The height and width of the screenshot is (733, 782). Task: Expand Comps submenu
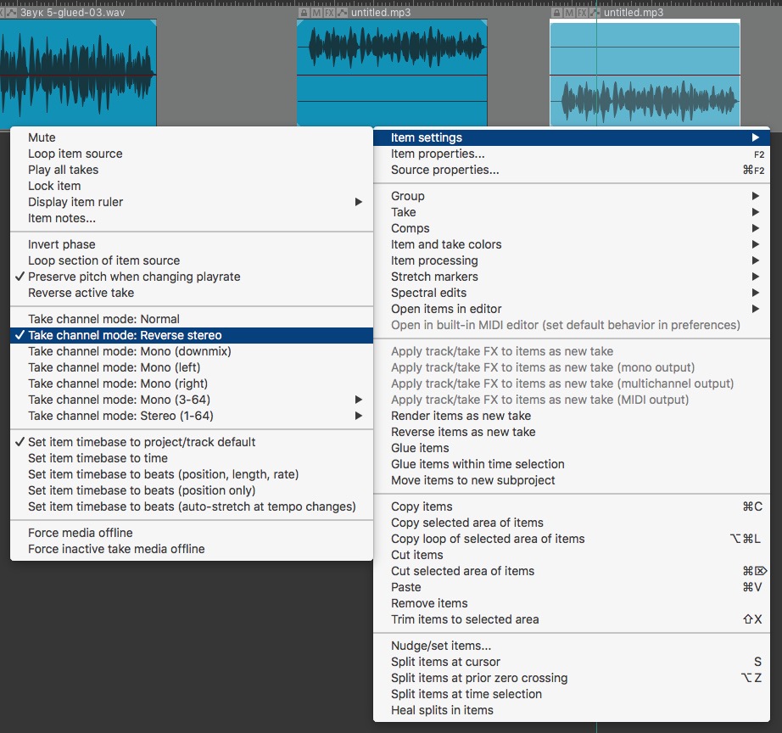[x=572, y=228]
